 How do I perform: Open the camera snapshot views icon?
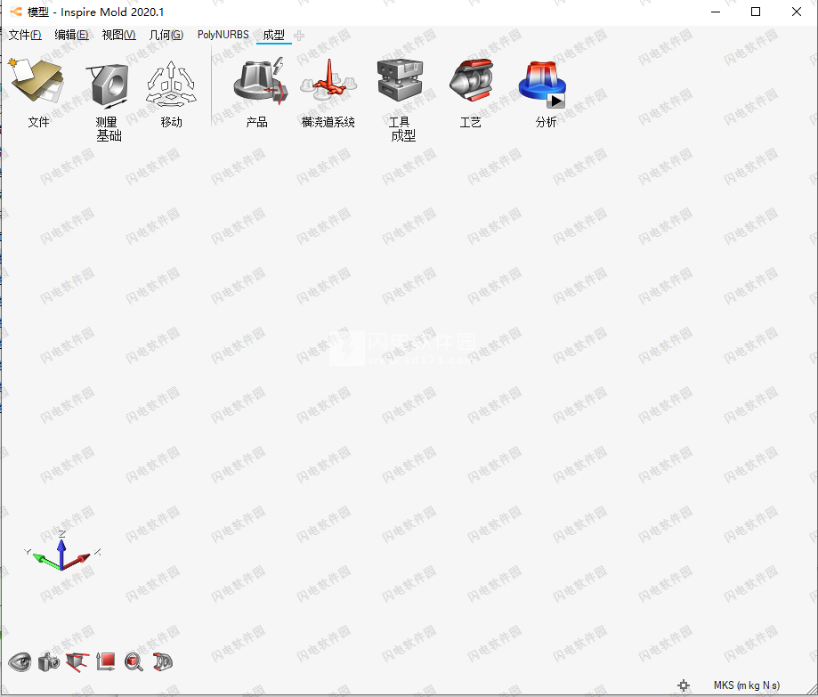pos(49,662)
